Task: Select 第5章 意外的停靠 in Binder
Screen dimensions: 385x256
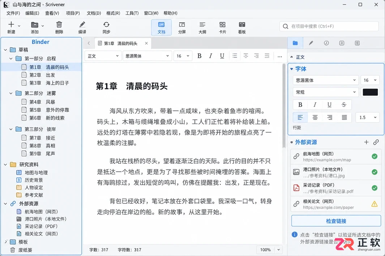Action: click(x=49, y=110)
